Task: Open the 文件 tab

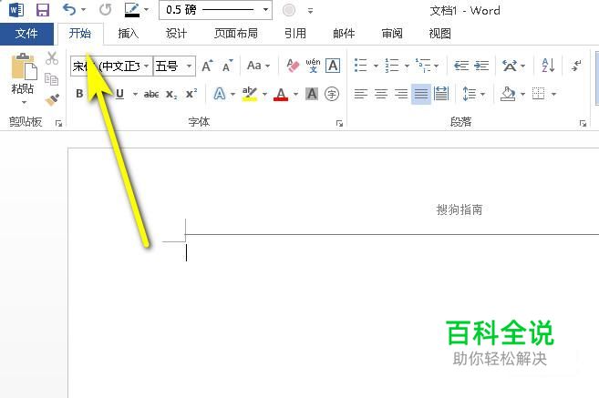Action: click(x=26, y=34)
